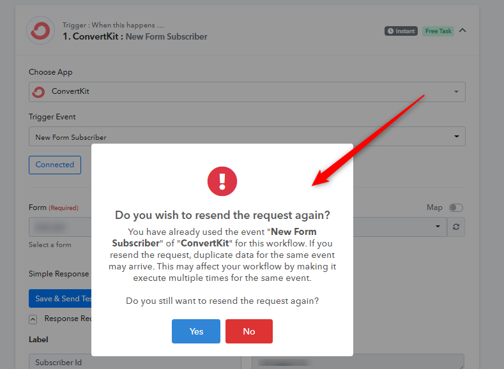The width and height of the screenshot is (504, 369).
Task: Click the red warning exclamation icon
Action: (x=222, y=181)
